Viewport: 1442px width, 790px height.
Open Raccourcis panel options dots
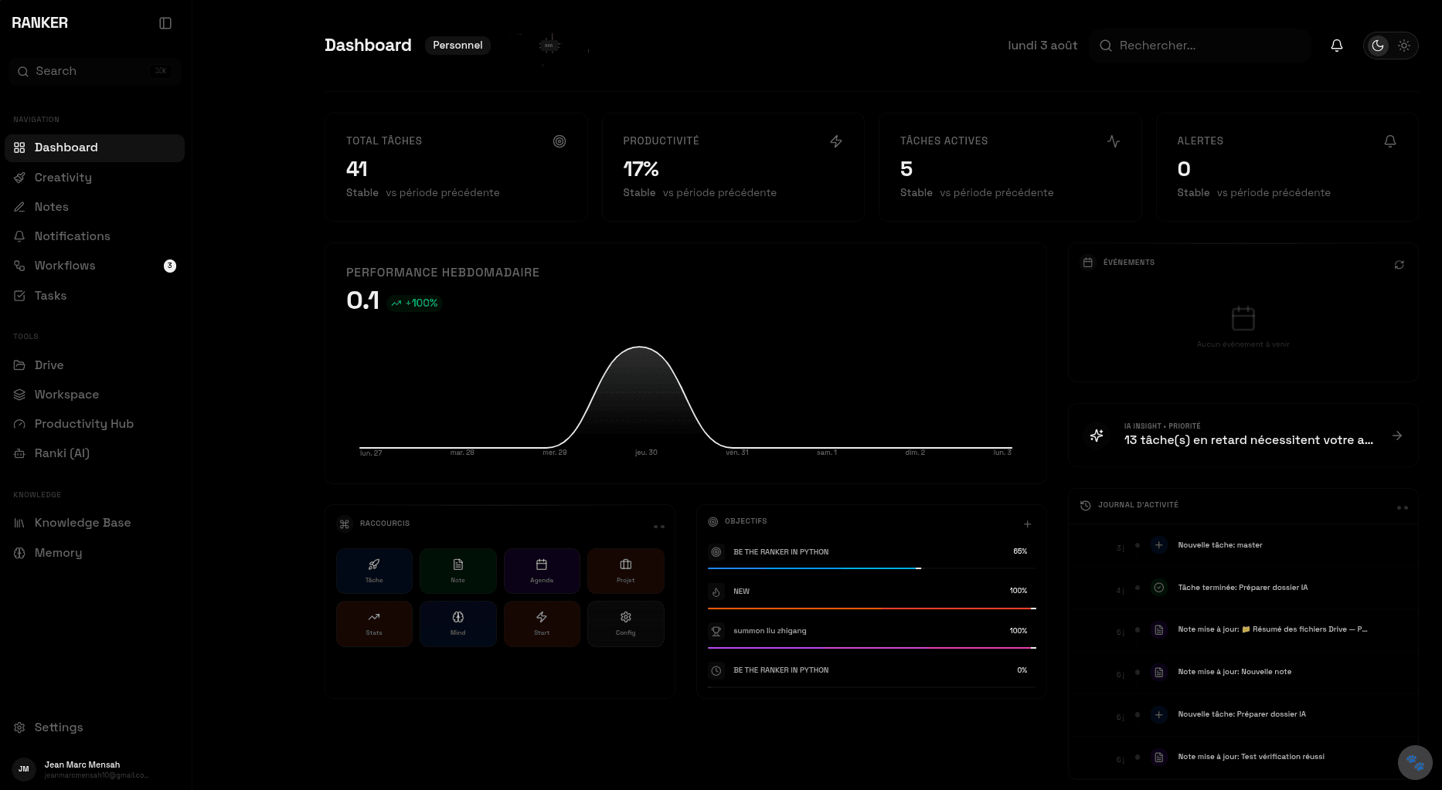[x=659, y=527]
